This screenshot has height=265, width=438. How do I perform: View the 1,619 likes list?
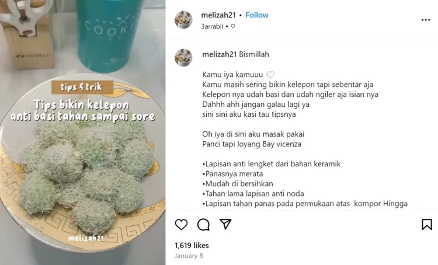click(x=192, y=246)
